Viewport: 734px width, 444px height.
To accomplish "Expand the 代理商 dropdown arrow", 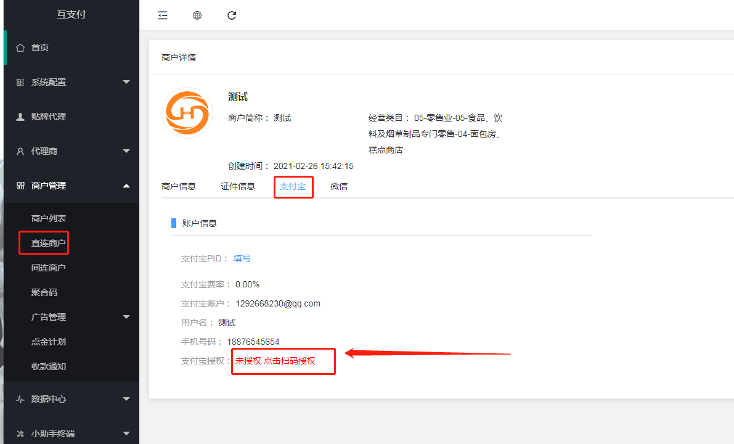I will [x=126, y=151].
